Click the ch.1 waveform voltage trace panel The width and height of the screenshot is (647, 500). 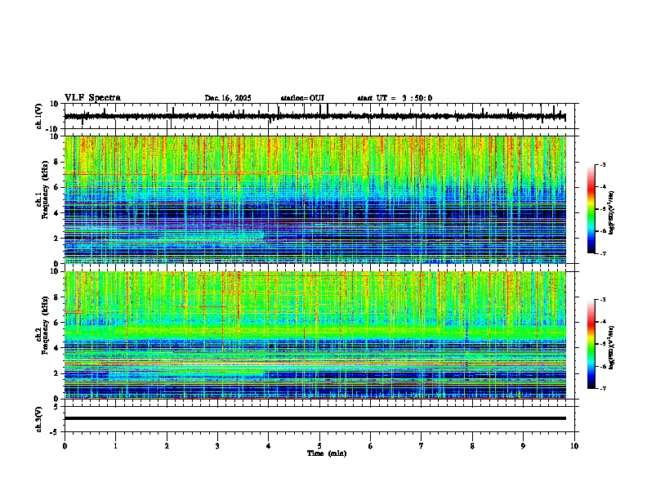321,116
